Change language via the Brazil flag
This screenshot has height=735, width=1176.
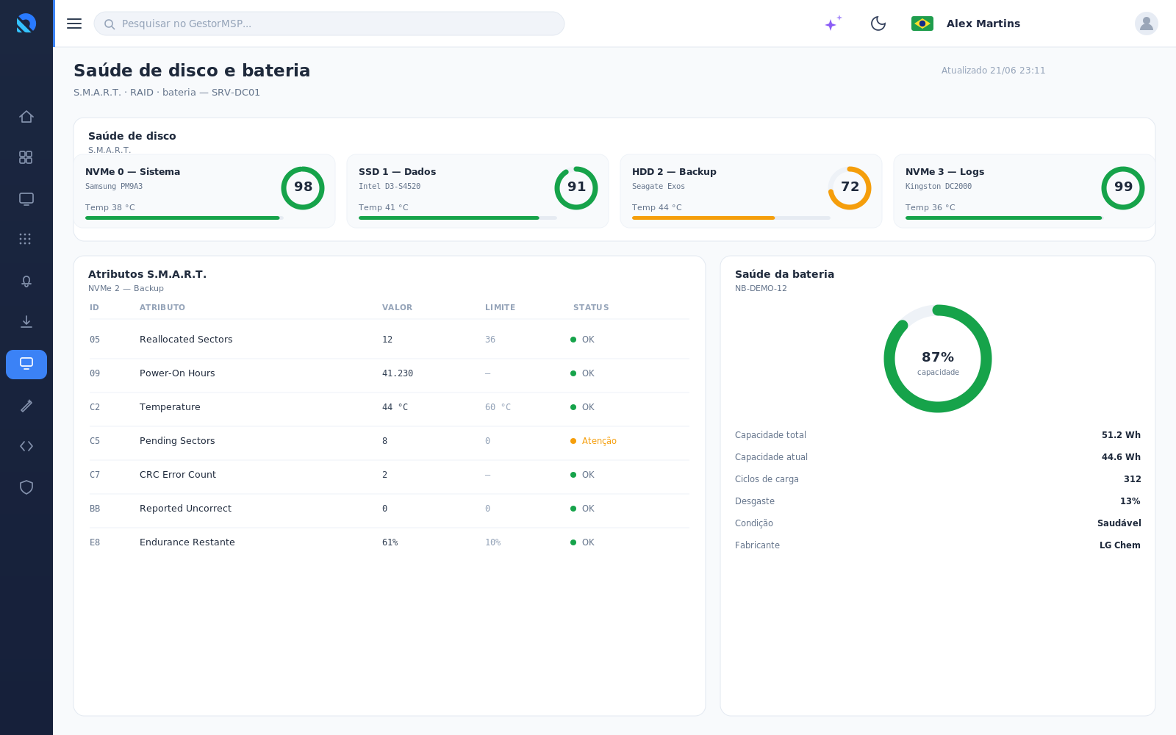click(x=922, y=24)
